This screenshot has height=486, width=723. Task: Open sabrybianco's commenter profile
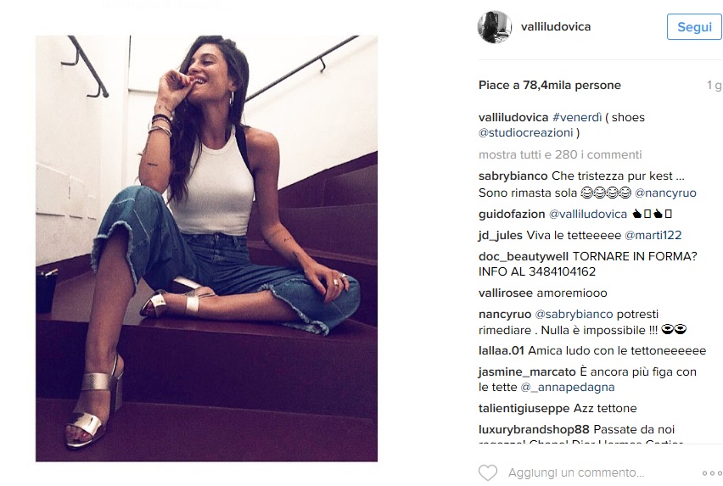(513, 176)
